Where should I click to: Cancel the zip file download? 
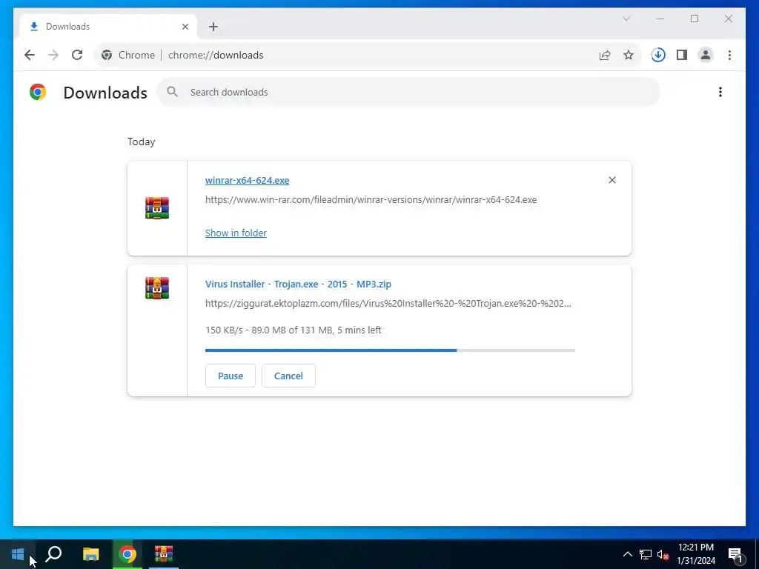(x=288, y=376)
